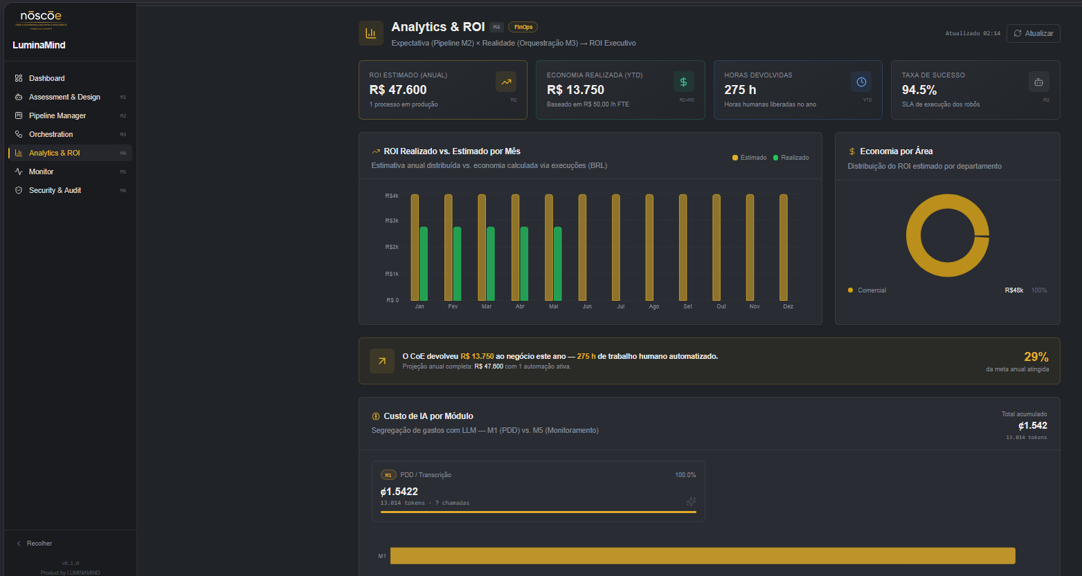Collapse sidebar with Recolher

coord(35,544)
